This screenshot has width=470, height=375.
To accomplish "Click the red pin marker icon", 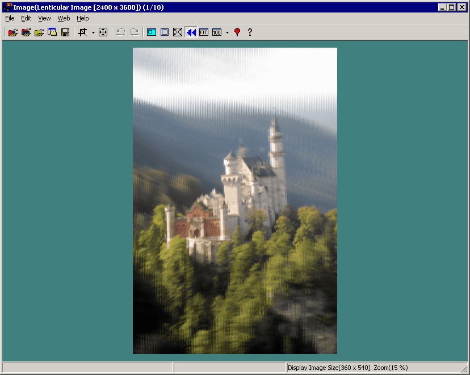I will click(237, 32).
